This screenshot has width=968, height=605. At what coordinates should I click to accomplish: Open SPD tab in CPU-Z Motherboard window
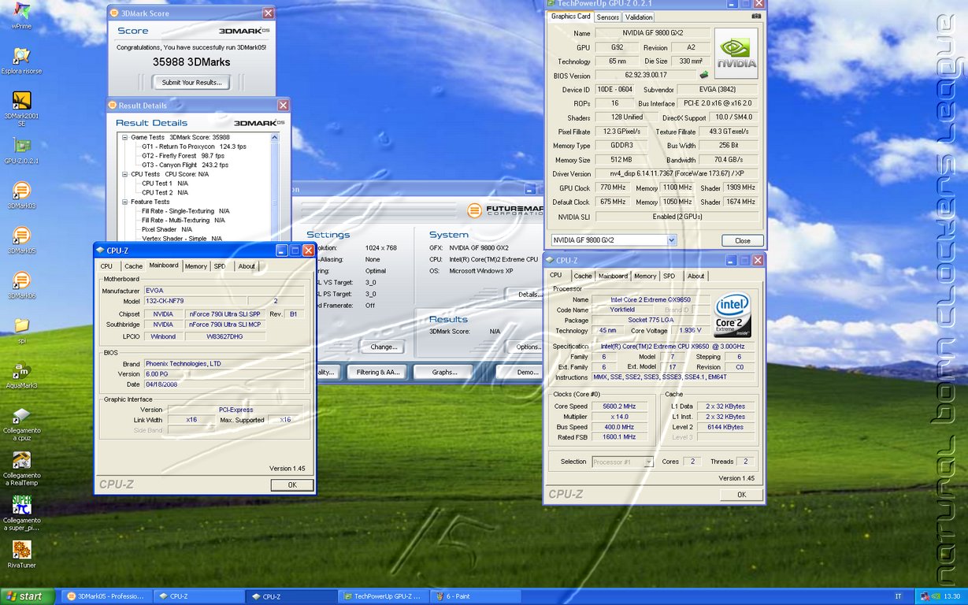[x=220, y=266]
